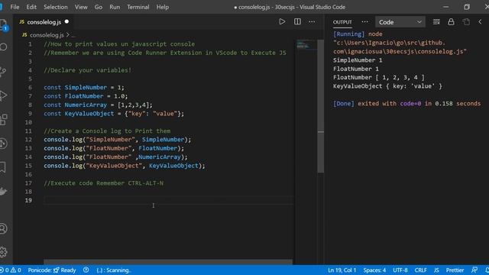Click output line FloatNumber [ 1, 2, 3, 4 ]
The image size is (489, 275).
point(379,77)
